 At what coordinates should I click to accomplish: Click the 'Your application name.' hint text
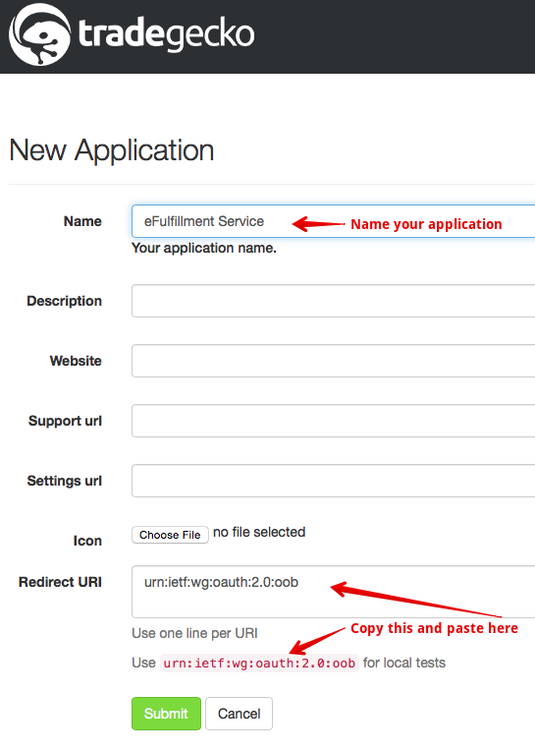point(204,248)
